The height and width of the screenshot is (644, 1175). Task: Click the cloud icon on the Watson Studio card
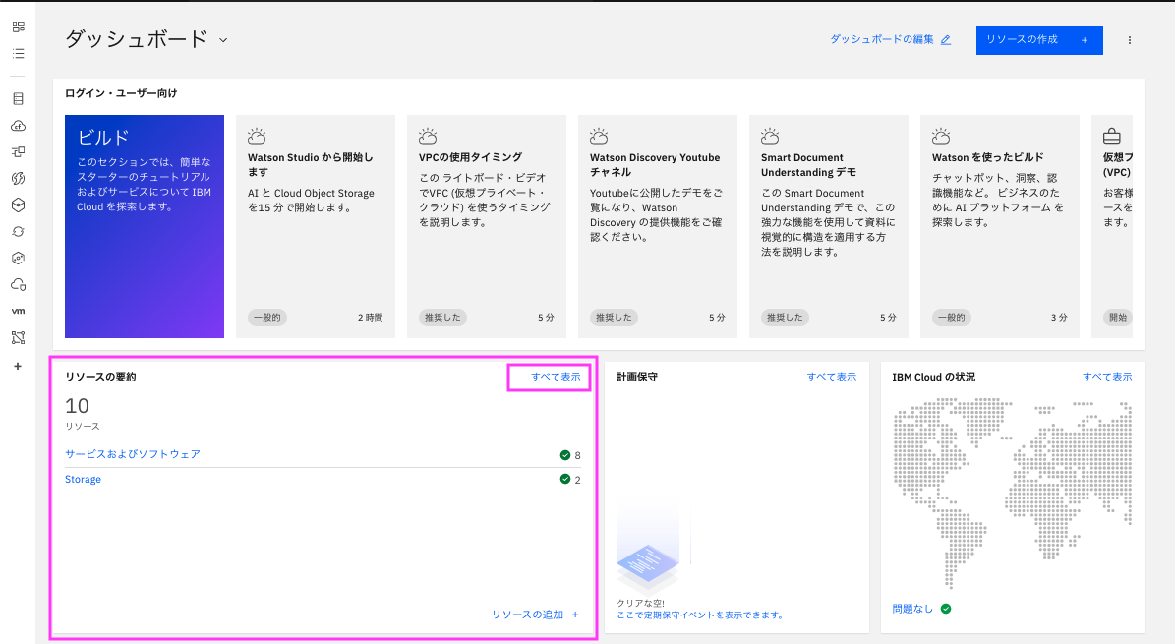click(257, 136)
